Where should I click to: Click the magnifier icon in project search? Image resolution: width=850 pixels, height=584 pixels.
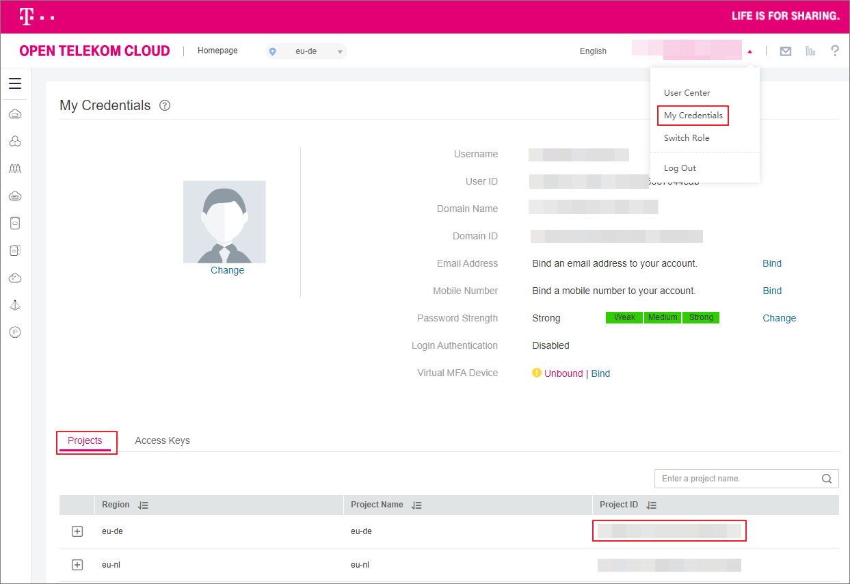pos(827,479)
